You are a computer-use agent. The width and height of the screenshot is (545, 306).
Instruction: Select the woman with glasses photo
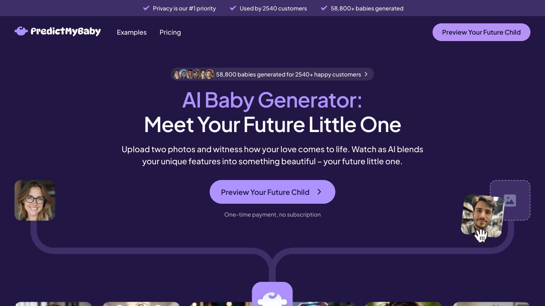point(35,200)
